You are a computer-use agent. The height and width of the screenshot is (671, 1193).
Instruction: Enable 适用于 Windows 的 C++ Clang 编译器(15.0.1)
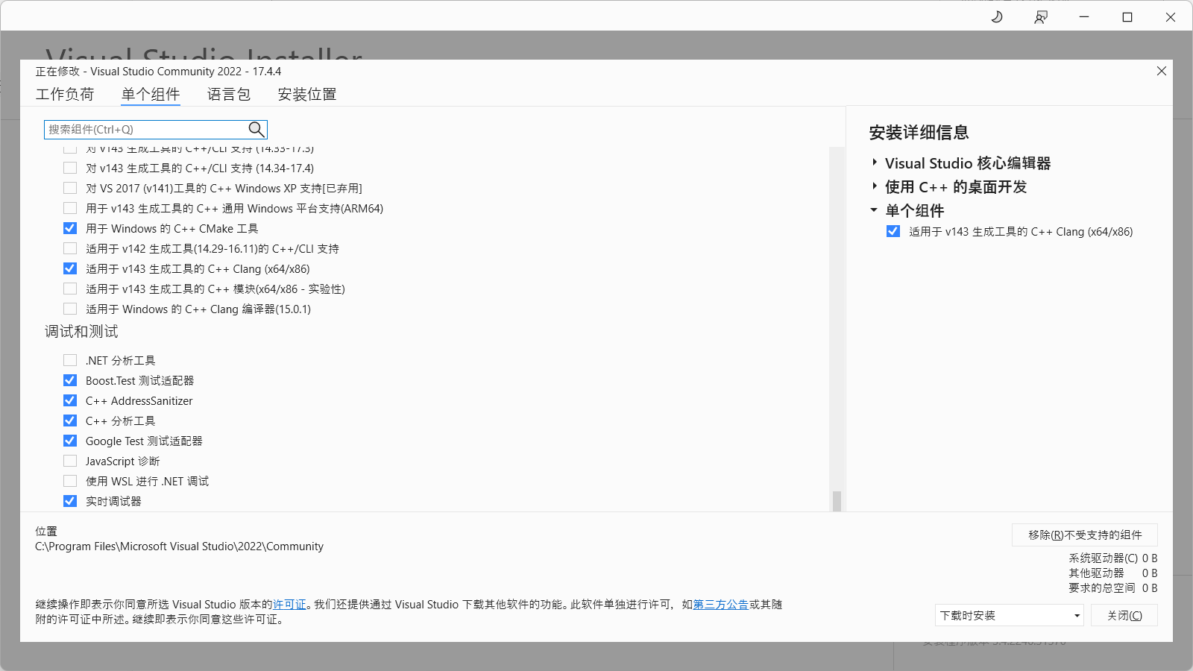point(70,309)
